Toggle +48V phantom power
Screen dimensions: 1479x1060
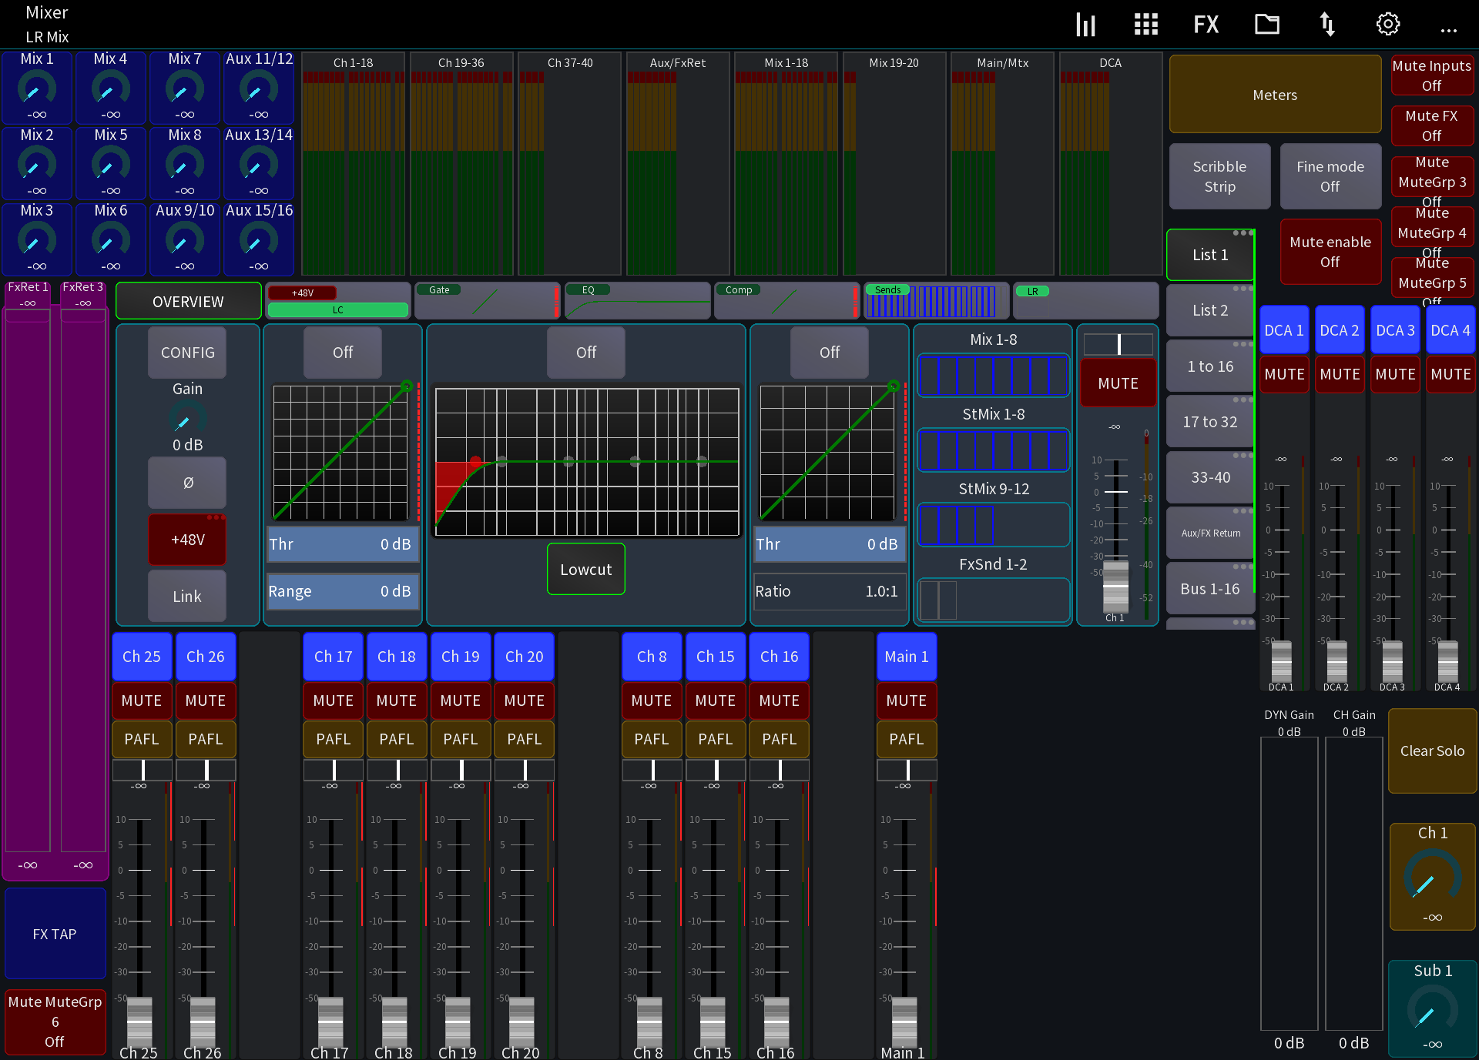(x=187, y=540)
